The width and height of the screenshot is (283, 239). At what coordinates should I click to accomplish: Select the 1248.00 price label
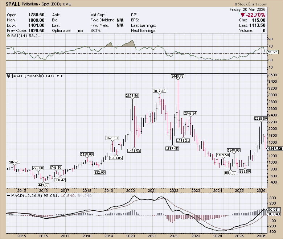pos(234,150)
